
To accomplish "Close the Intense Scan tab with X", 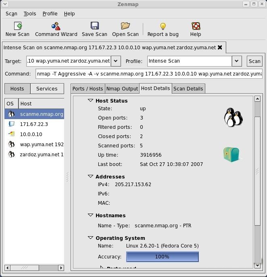I will (220, 47).
